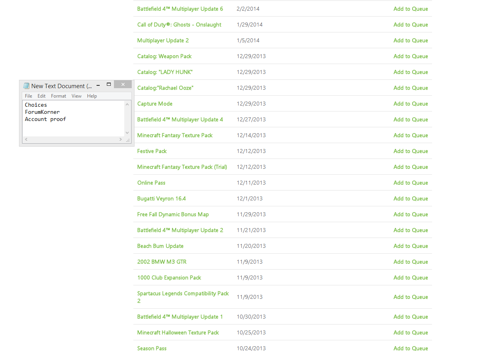Add Minecraft Fantasy Texture Pack (12/14/2013) to queue
The width and height of the screenshot is (491, 351).
click(411, 135)
